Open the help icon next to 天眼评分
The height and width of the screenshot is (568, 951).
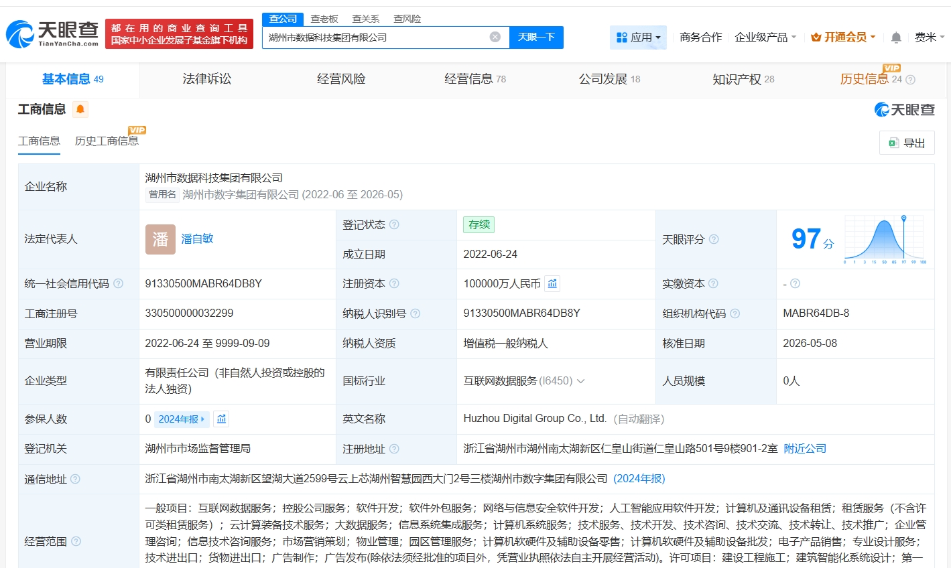(x=714, y=239)
